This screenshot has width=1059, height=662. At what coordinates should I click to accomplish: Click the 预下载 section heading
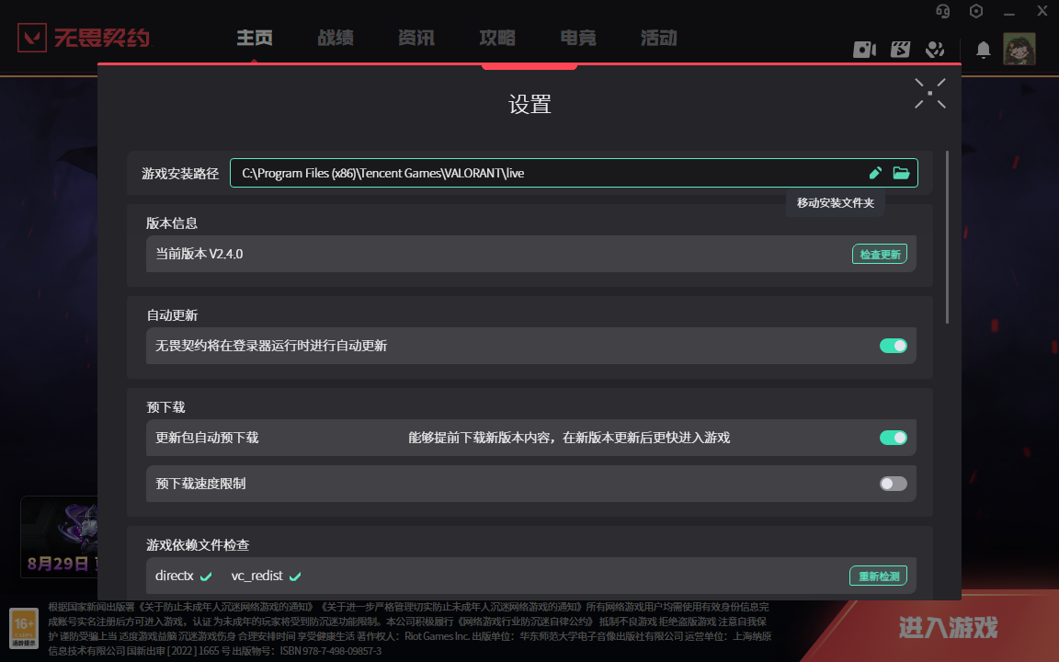(165, 407)
